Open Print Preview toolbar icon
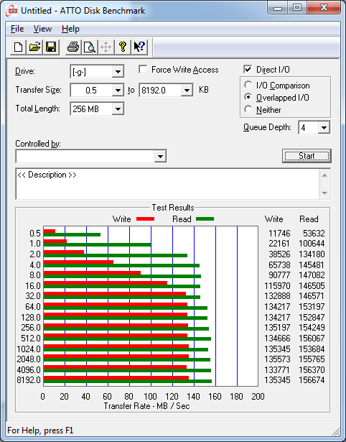346x442 pixels. 90,47
